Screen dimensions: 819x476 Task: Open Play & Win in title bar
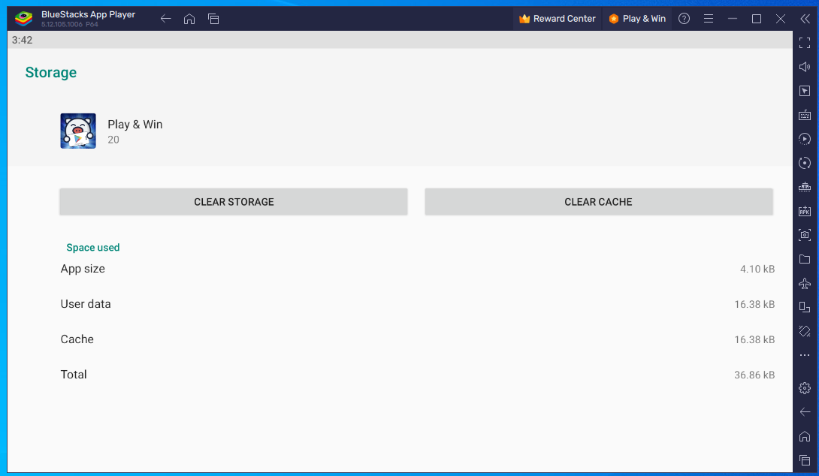[637, 19]
